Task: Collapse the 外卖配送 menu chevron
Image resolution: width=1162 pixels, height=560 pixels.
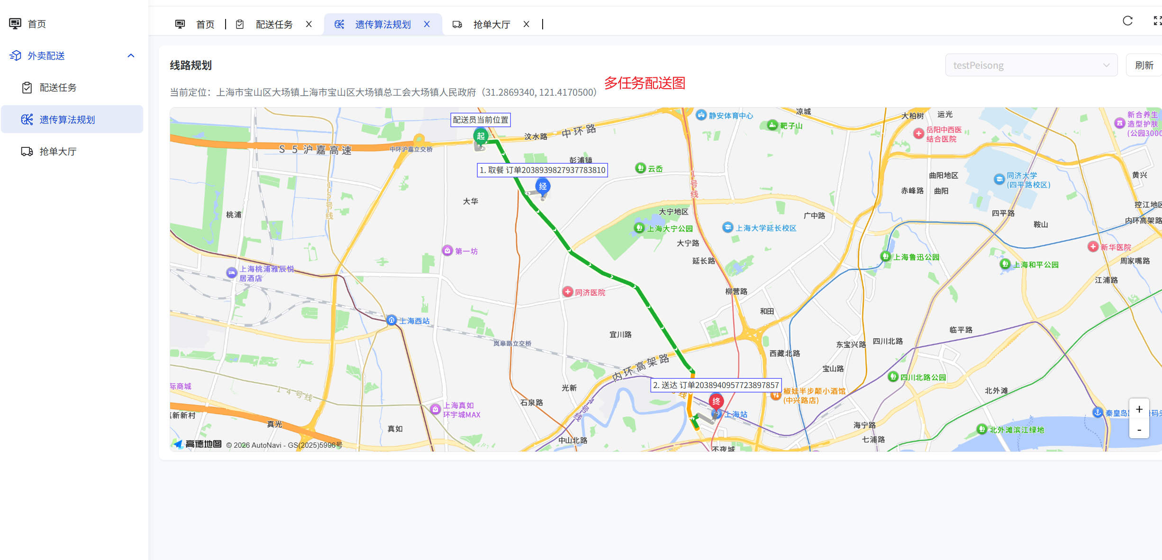Action: coord(131,55)
